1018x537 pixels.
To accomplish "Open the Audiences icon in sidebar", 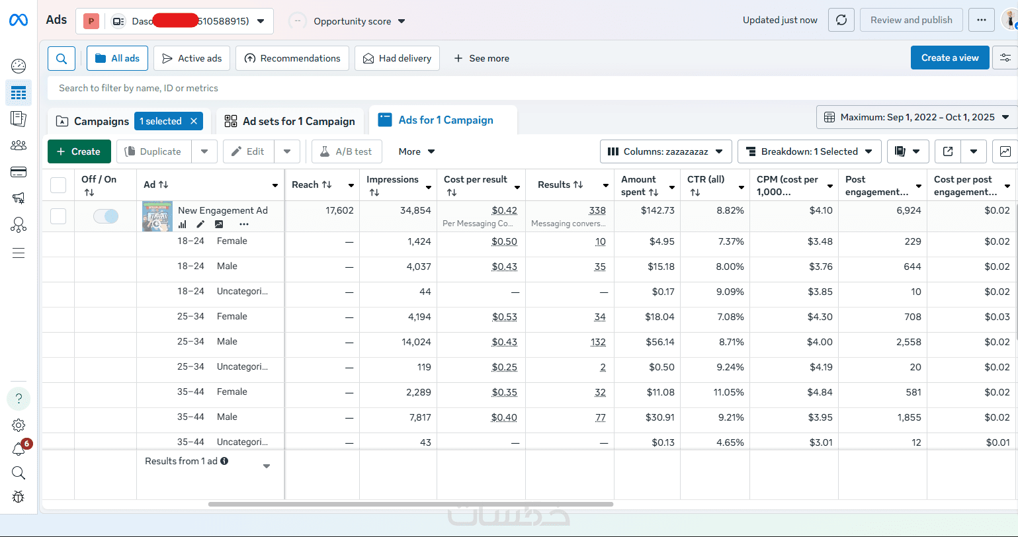I will click(19, 145).
